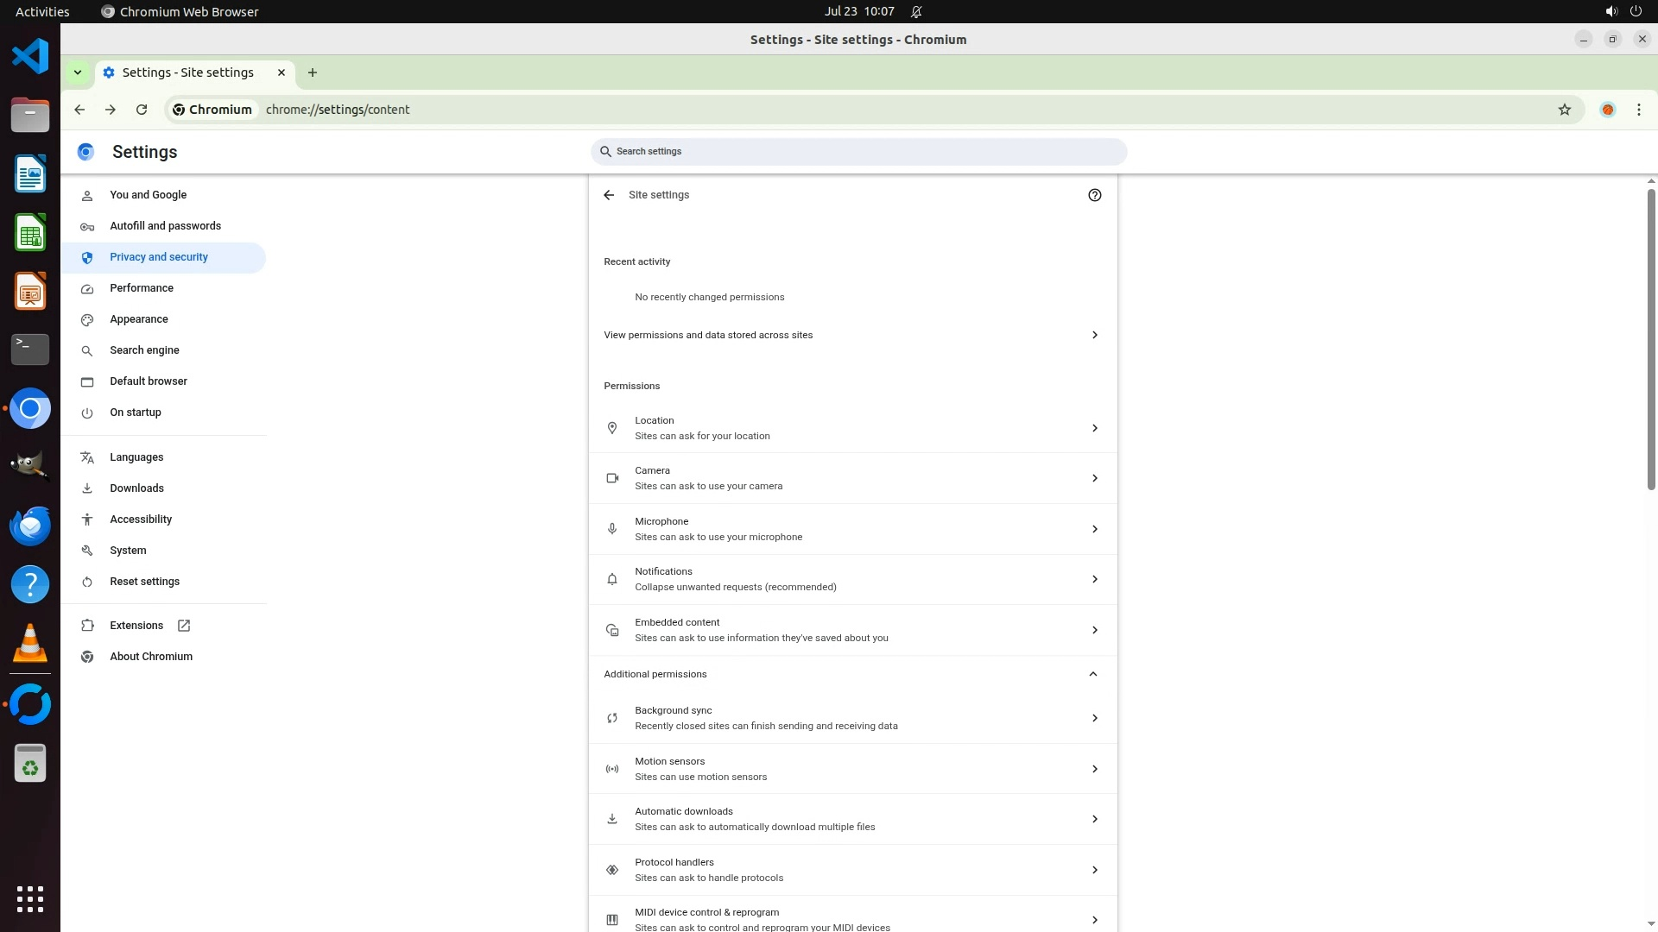Open the Site settings help icon
This screenshot has width=1658, height=932.
click(1094, 195)
